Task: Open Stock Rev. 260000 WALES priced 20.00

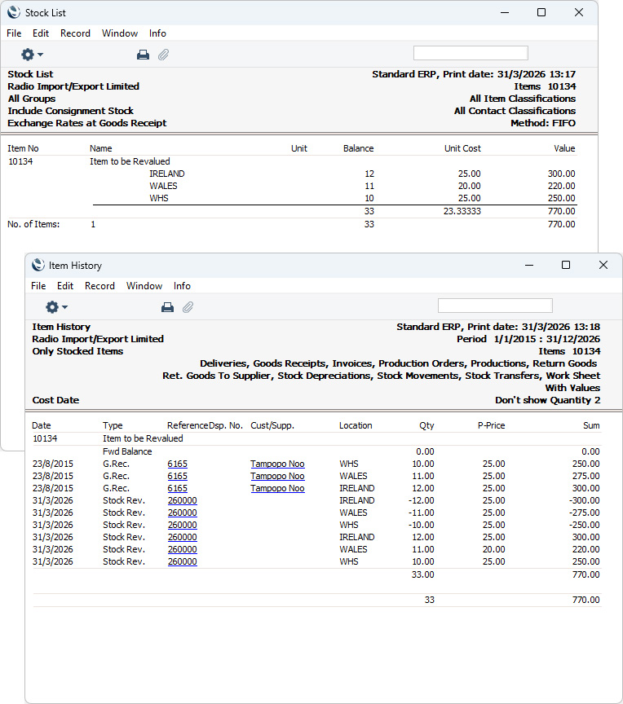Action: [x=183, y=549]
